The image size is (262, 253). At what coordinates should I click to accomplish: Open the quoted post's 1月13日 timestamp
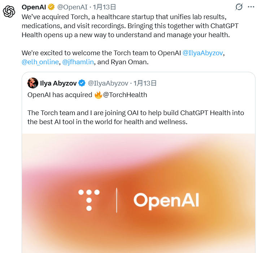[145, 83]
